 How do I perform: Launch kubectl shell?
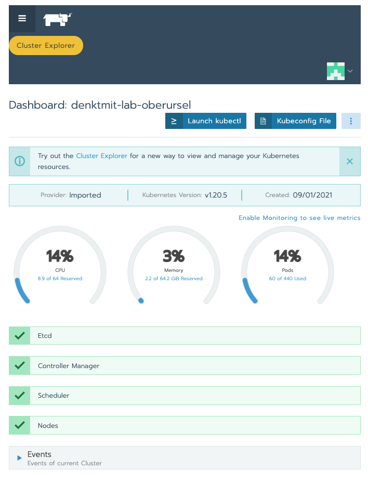tap(206, 121)
